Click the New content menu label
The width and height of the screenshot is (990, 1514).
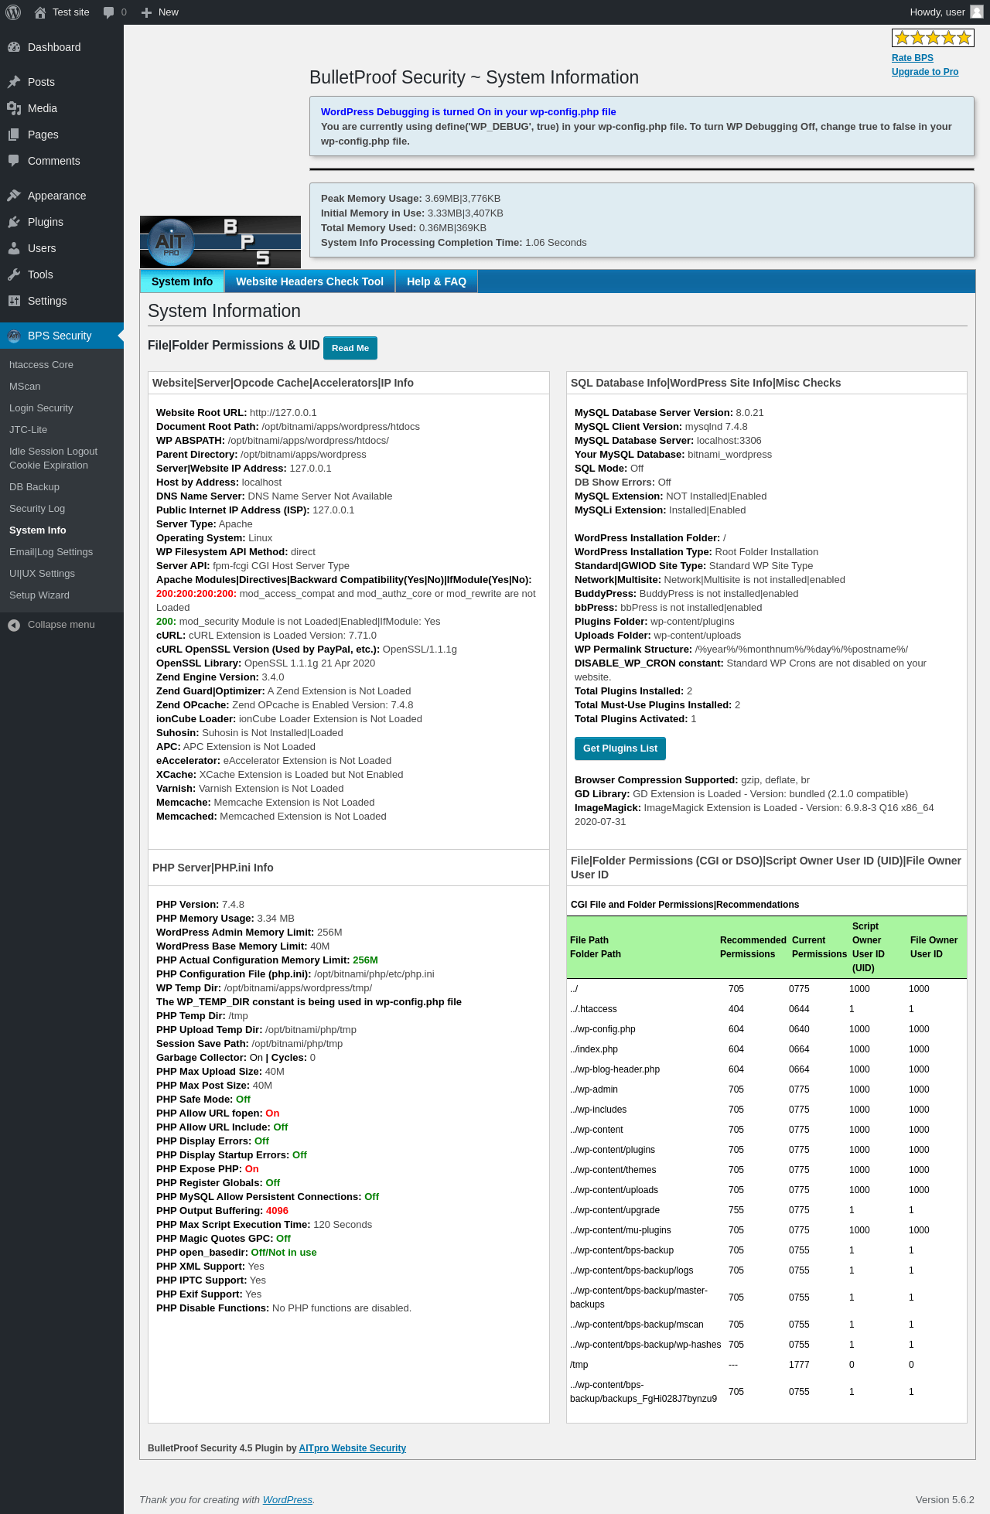pyautogui.click(x=169, y=12)
